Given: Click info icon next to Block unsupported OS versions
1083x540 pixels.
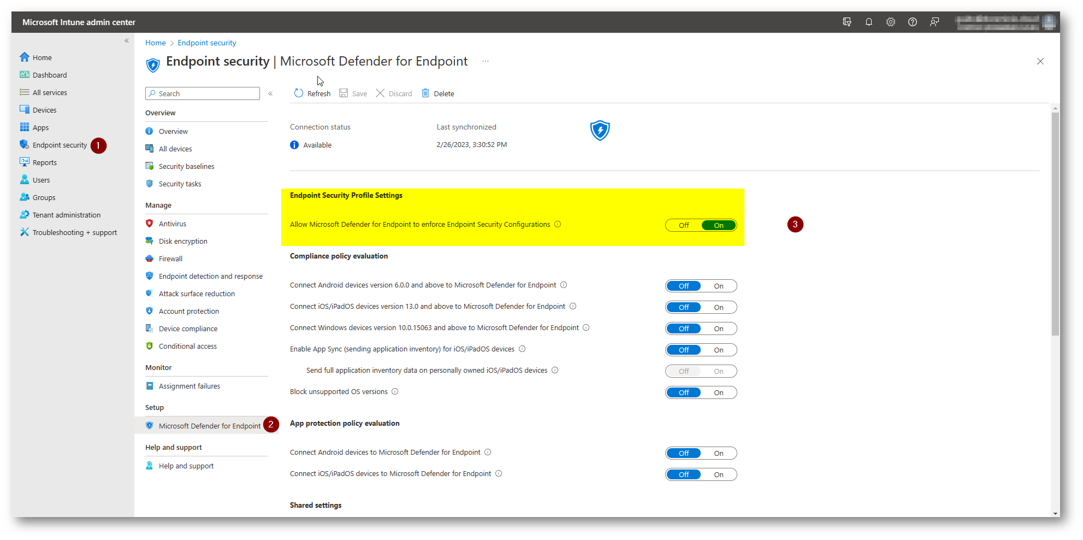Looking at the screenshot, I should coord(395,391).
